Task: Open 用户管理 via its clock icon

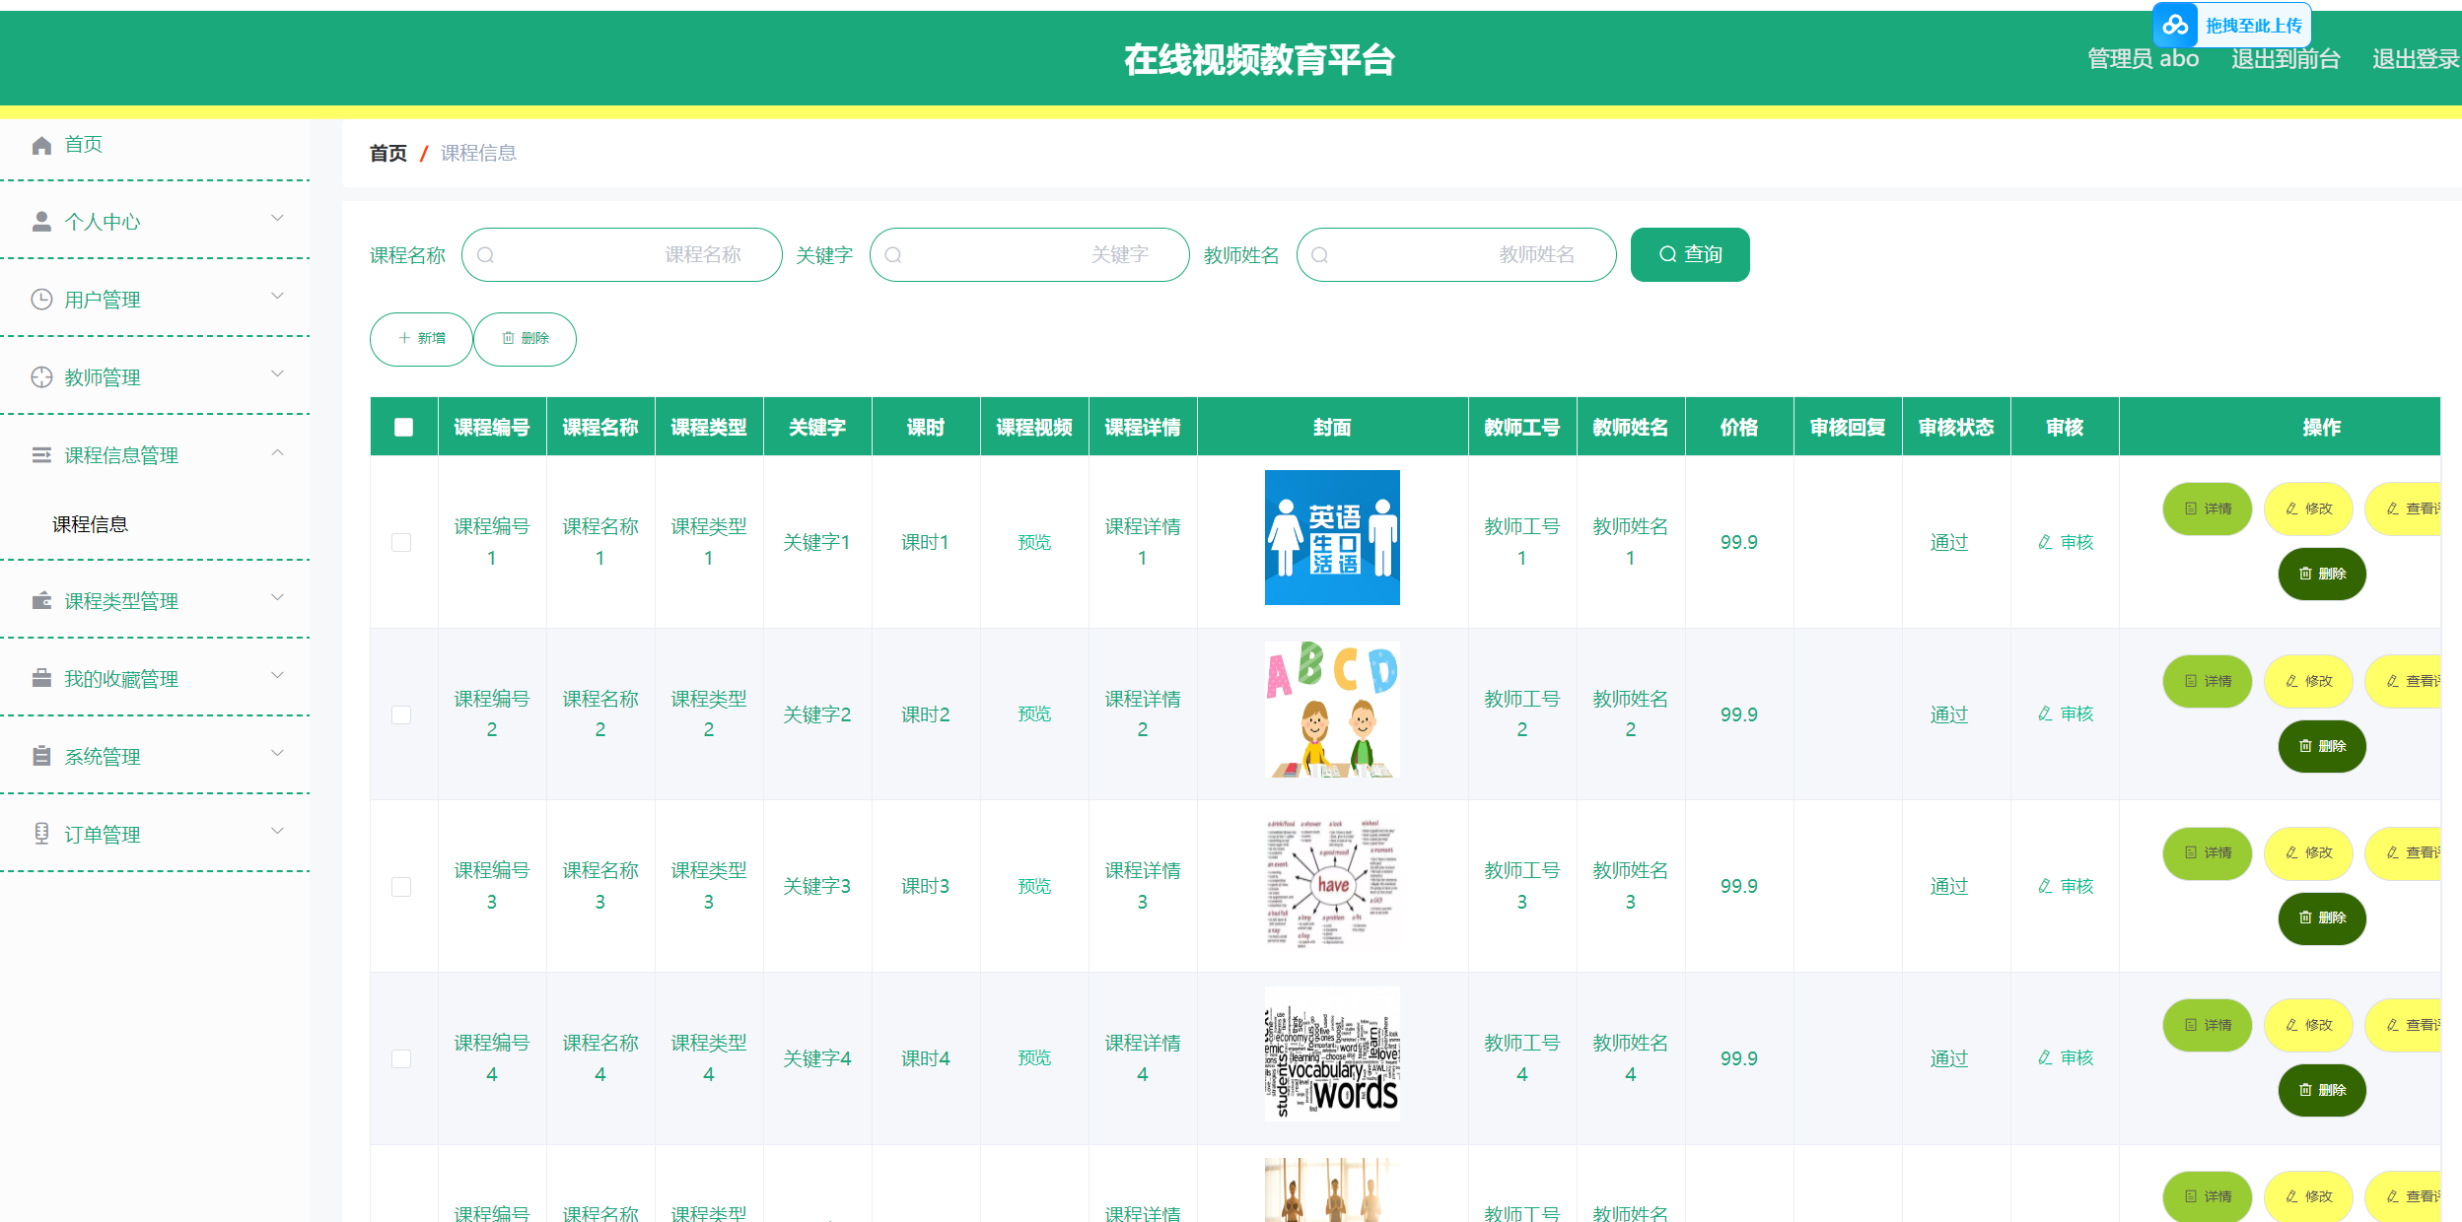Action: tap(41, 298)
